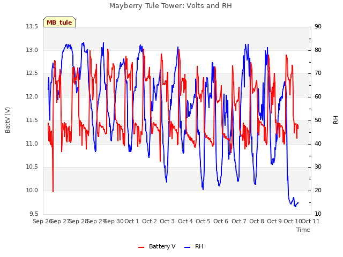Select the RH right axis label

[335, 120]
